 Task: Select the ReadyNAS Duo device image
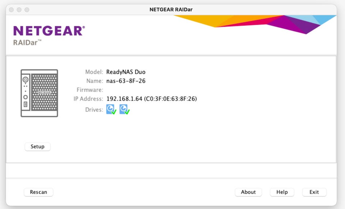coord(40,93)
